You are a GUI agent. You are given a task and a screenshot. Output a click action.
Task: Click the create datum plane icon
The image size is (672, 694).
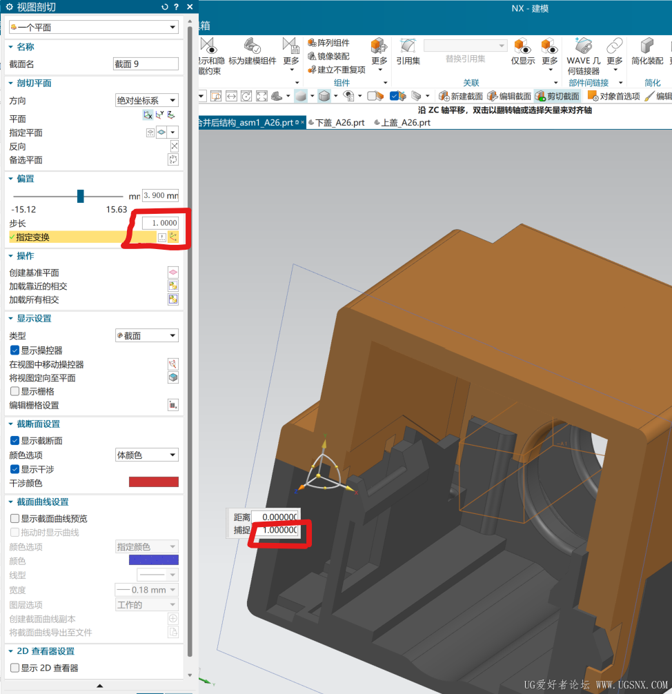[x=173, y=272]
